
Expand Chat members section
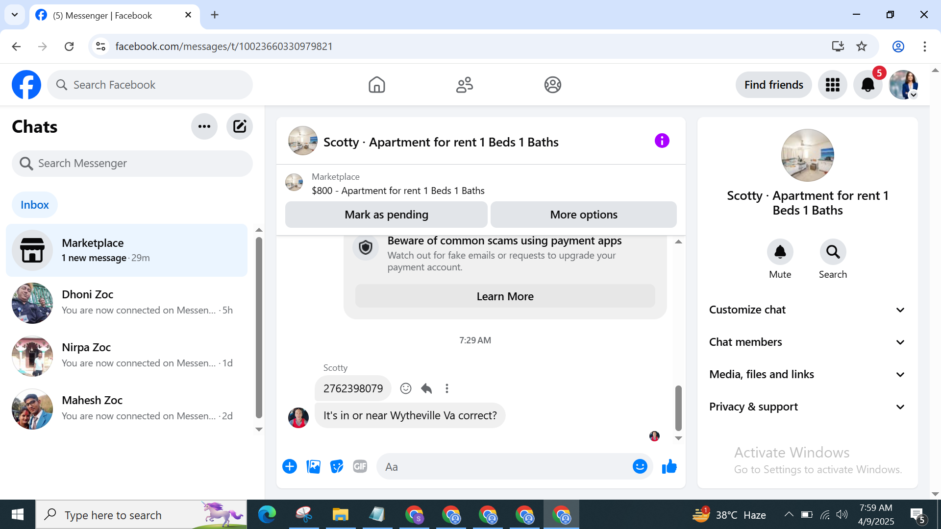(x=807, y=342)
